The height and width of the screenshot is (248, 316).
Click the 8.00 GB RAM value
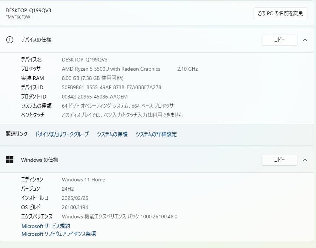coord(92,78)
